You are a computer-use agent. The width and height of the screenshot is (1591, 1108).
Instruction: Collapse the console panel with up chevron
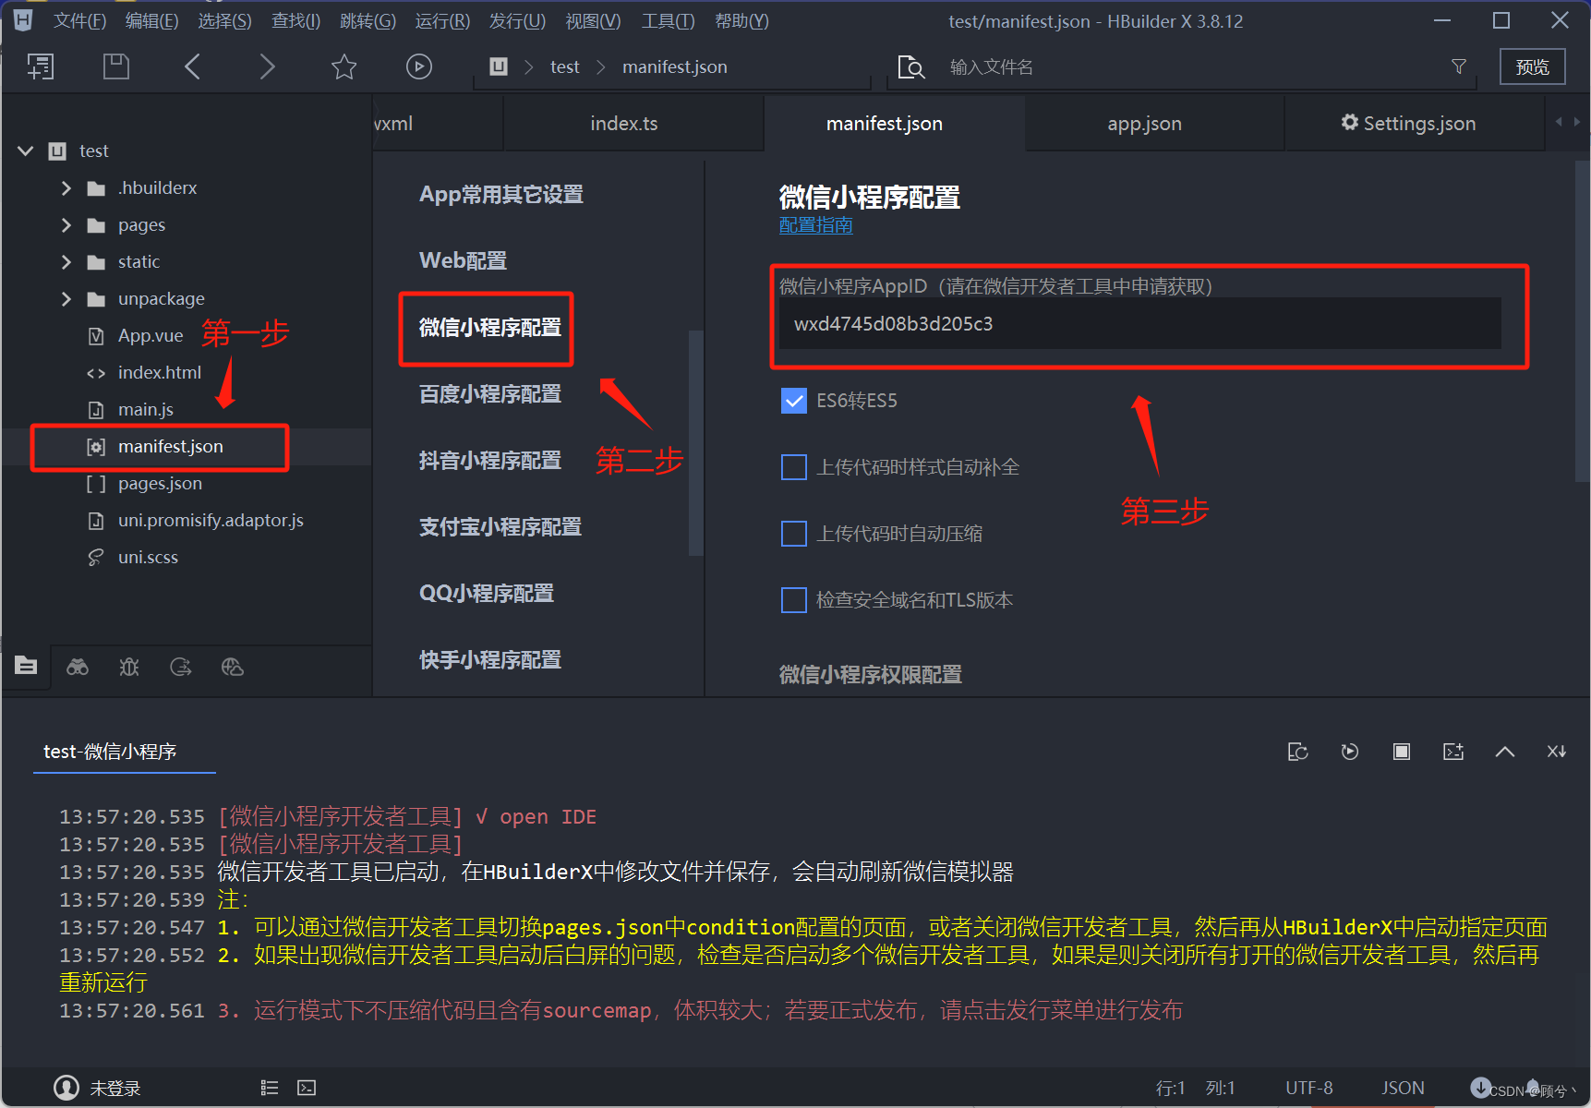coord(1505,752)
